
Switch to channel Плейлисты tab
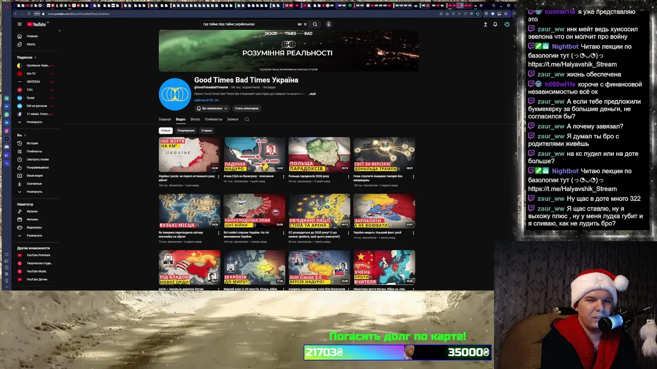[x=214, y=119]
